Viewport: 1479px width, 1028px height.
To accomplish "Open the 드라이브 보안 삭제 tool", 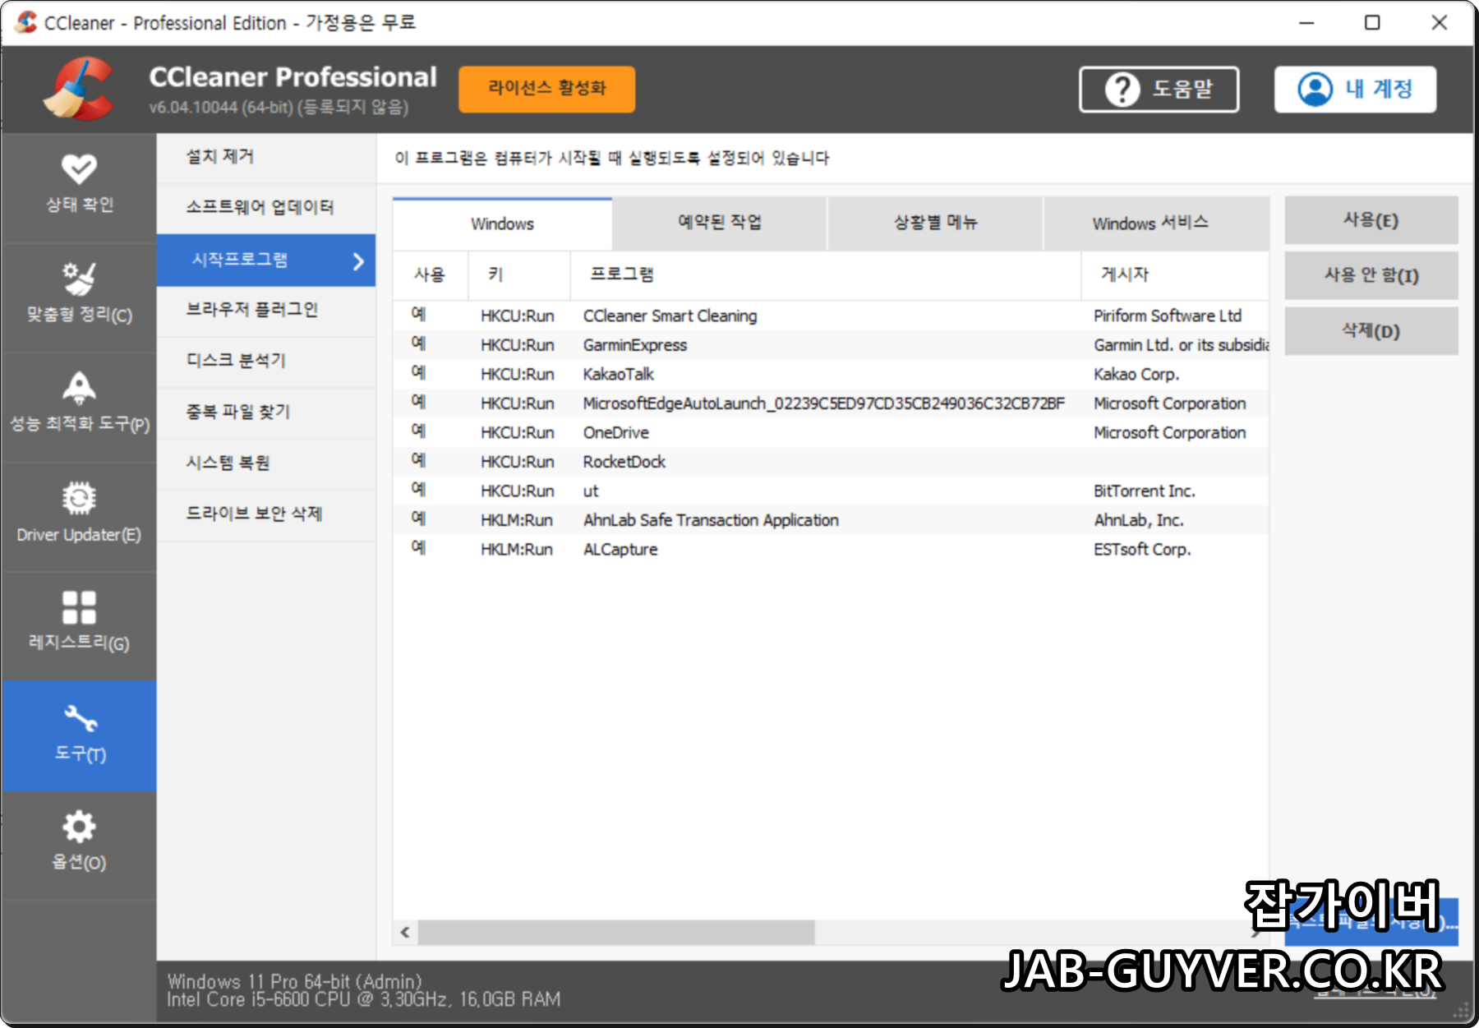I will point(266,514).
